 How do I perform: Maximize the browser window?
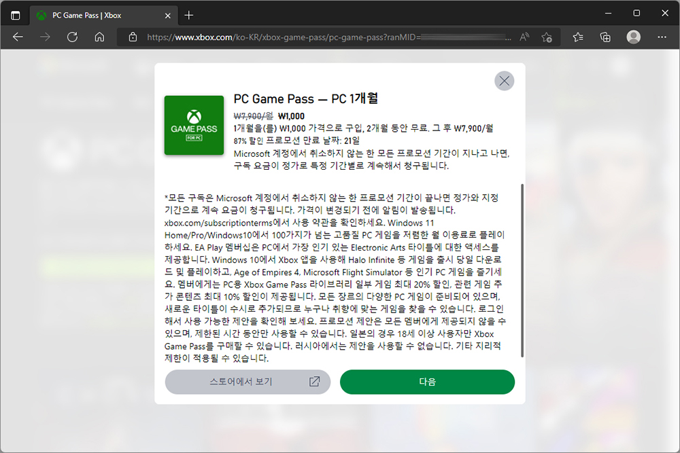636,13
